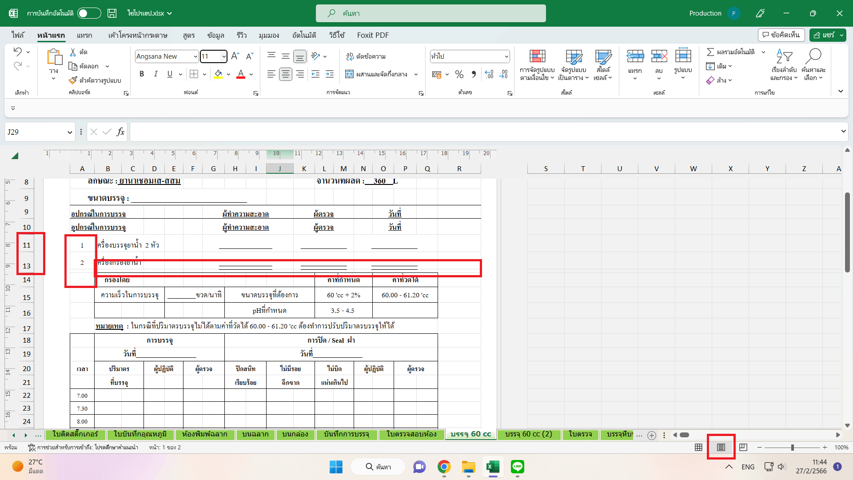This screenshot has height=480, width=853.
Task: Open Find and Select magnifier
Action: click(x=813, y=56)
